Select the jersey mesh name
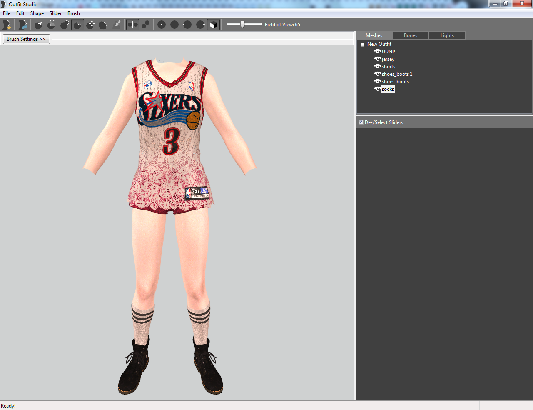Image resolution: width=533 pixels, height=410 pixels. (x=388, y=59)
